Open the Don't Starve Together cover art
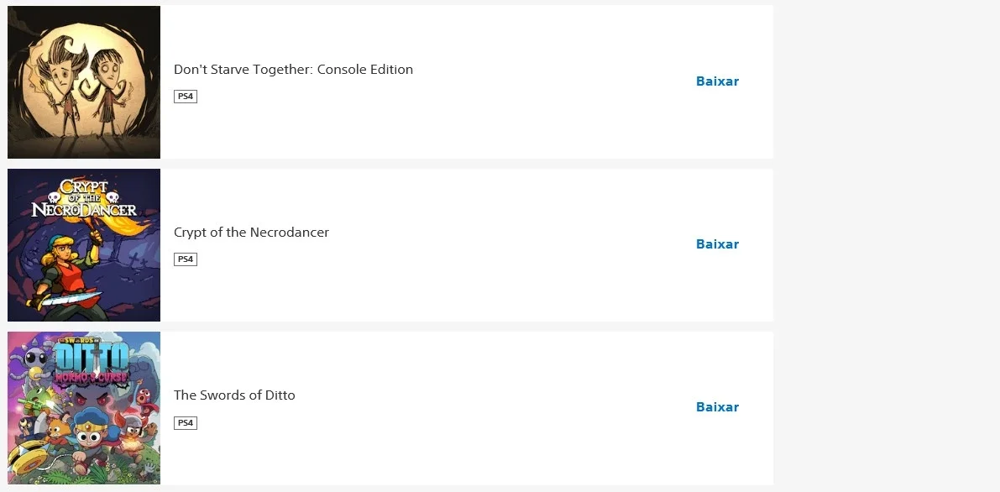 coord(84,82)
